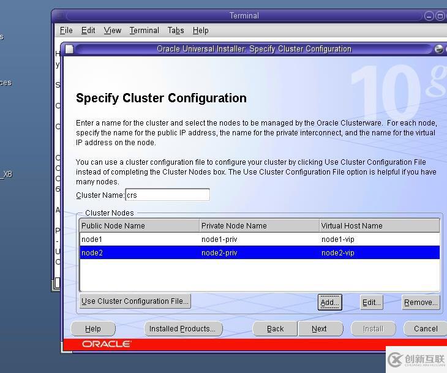The height and width of the screenshot is (373, 447).
Task: Select the node1-vip virtual host cell
Action: click(380, 239)
